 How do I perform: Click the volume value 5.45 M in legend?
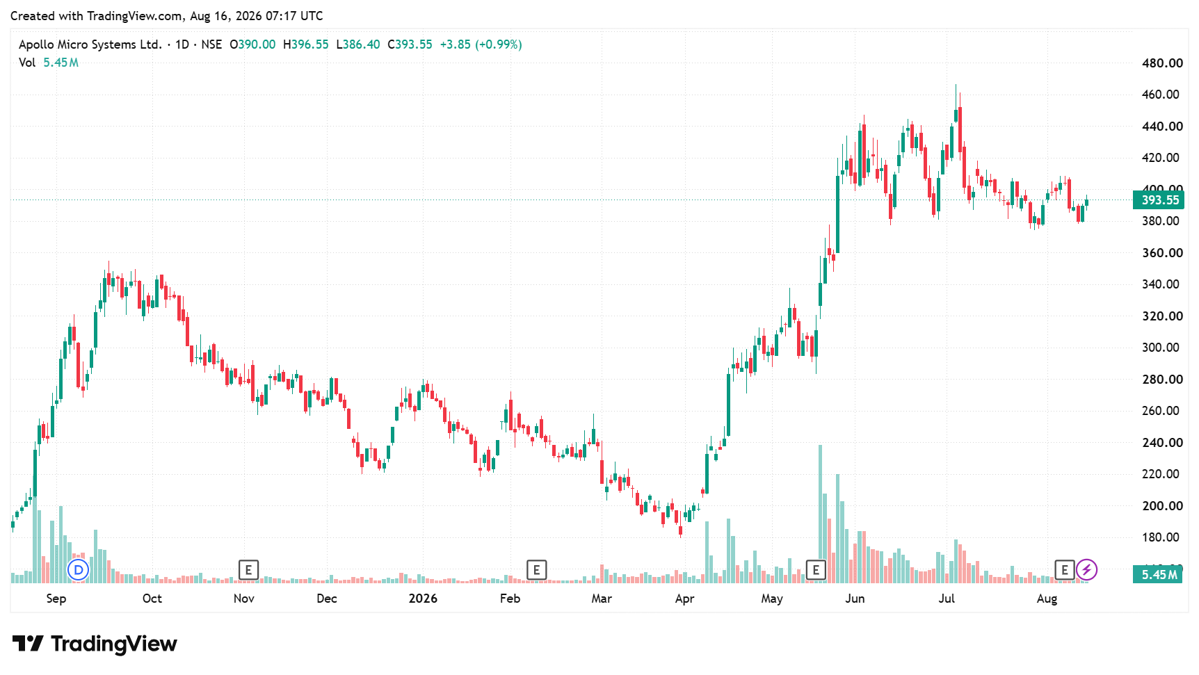(61, 63)
